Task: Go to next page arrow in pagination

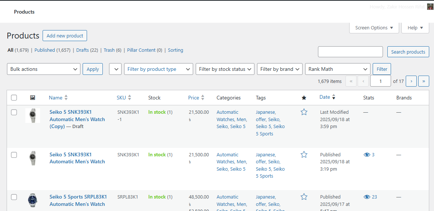Action: (x=411, y=81)
